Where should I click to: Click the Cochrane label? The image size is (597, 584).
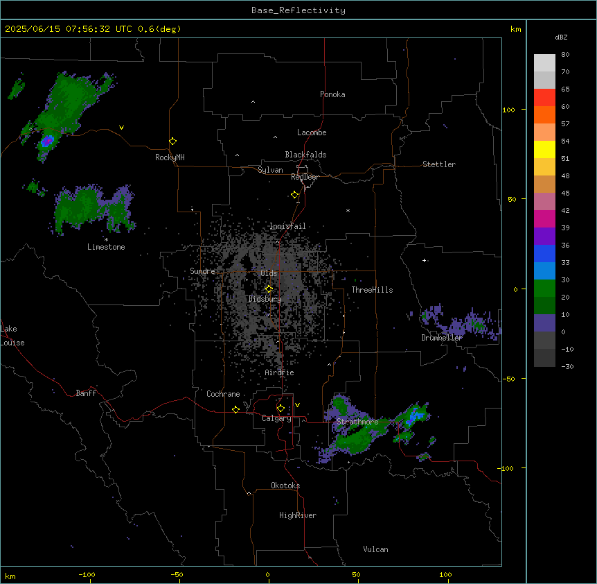coord(223,394)
